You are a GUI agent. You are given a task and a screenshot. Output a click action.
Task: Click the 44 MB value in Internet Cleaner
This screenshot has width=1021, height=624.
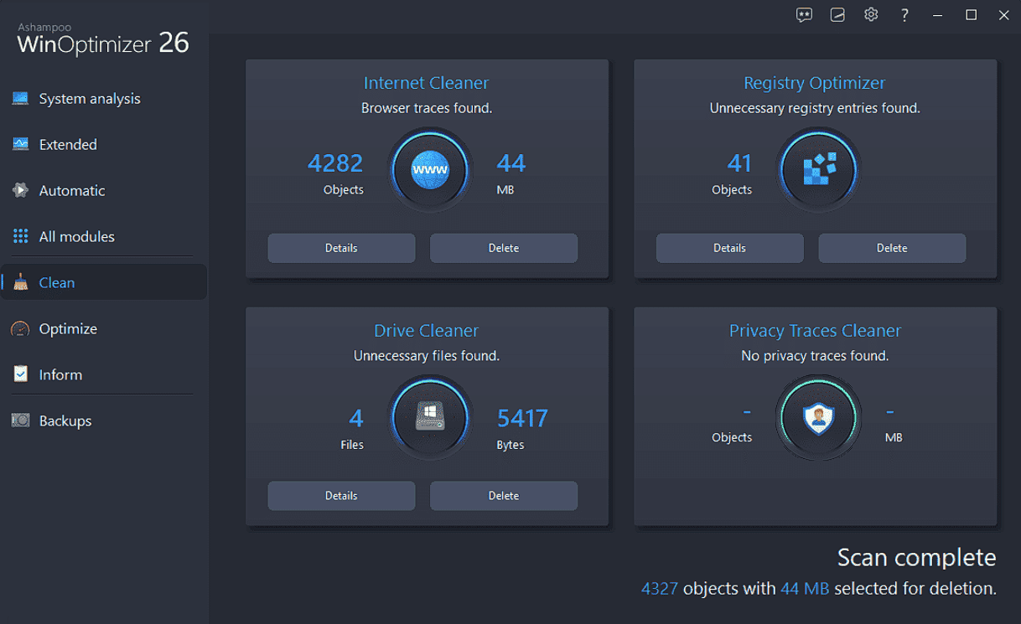pyautogui.click(x=511, y=162)
